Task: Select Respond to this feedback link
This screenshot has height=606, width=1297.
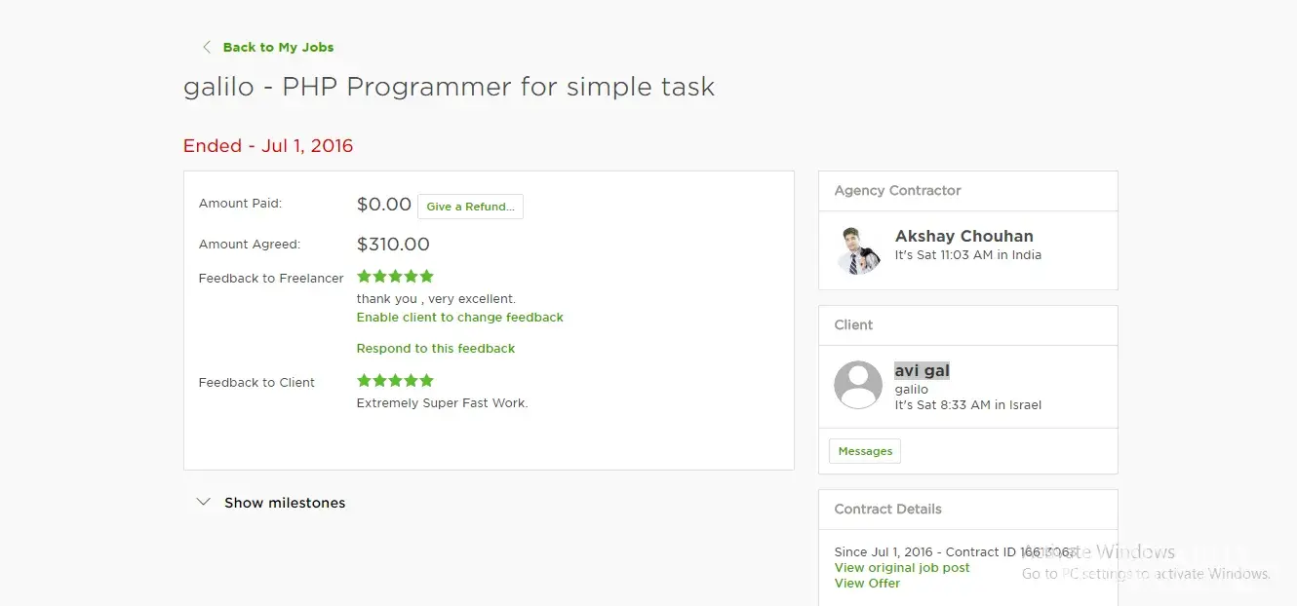Action: click(x=435, y=349)
